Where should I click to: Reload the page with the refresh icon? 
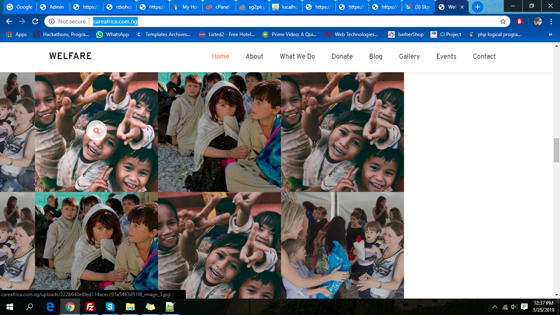click(x=35, y=21)
